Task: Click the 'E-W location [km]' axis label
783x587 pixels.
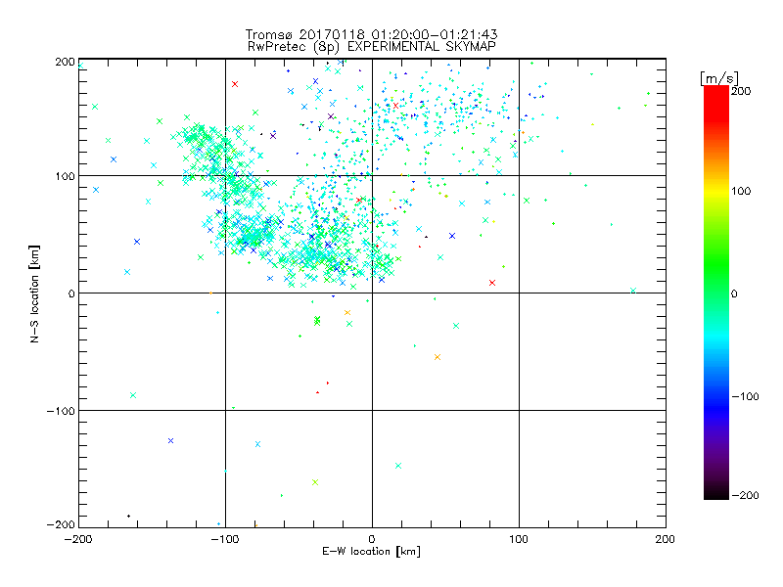Action: pos(371,552)
